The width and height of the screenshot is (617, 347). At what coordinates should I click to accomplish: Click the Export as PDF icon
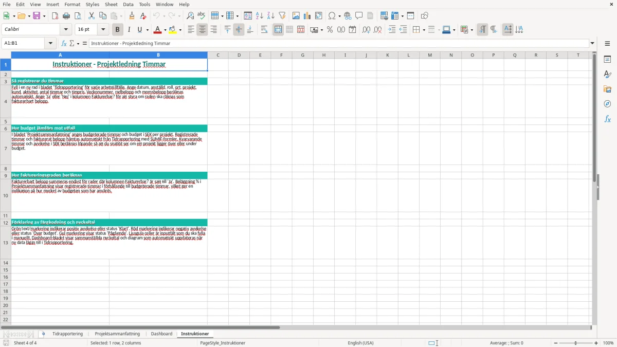pos(55,16)
